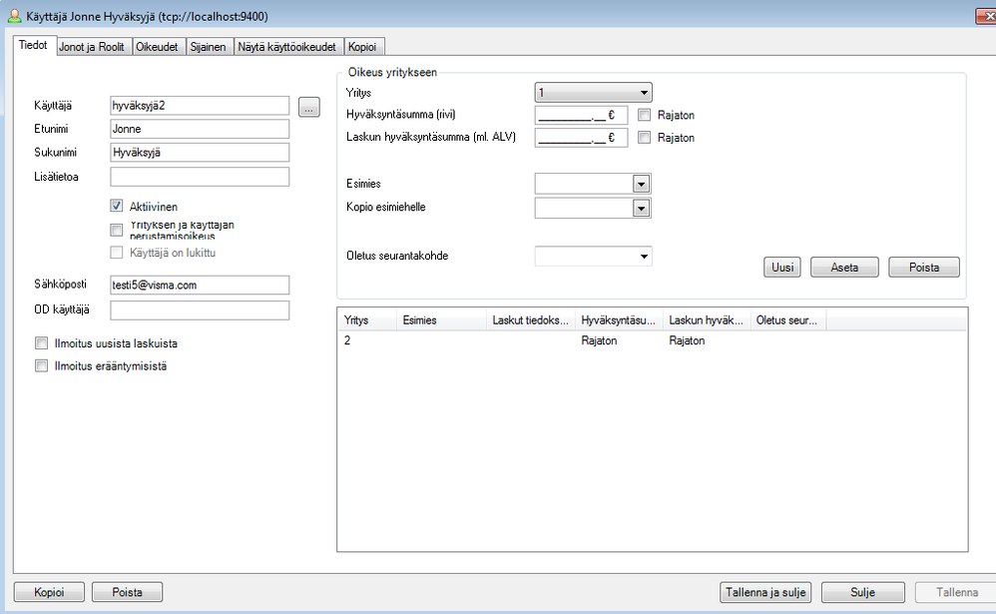The image size is (996, 614).
Task: Enable Ilmoitus uusista laskuista checkbox
Action: [41, 343]
